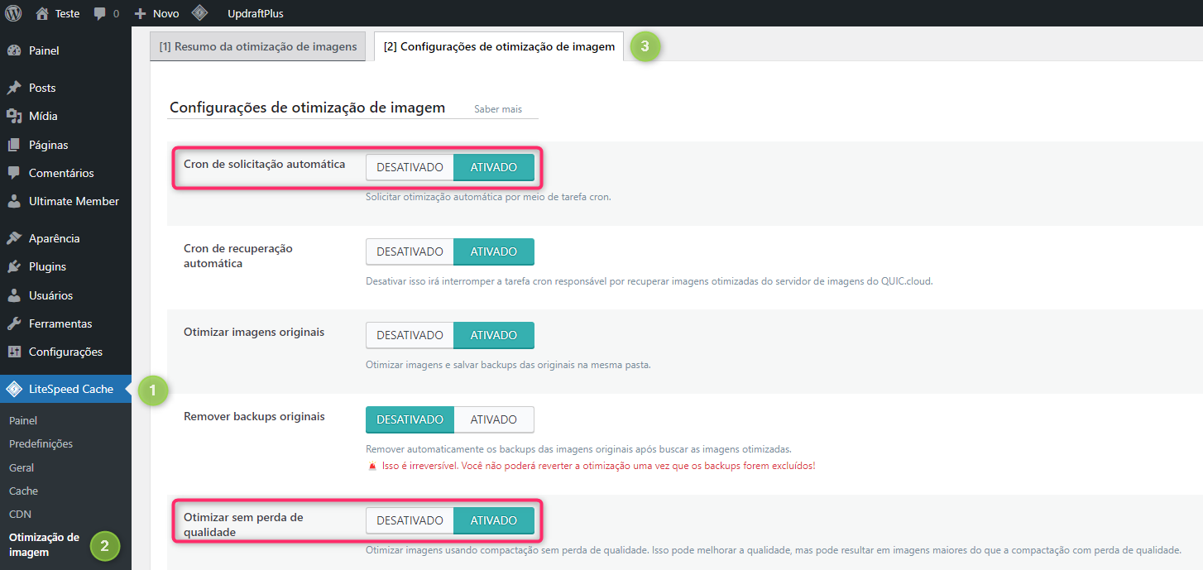This screenshot has width=1203, height=570.
Task: Disable Otimizar sem perda de qualidade
Action: (410, 520)
